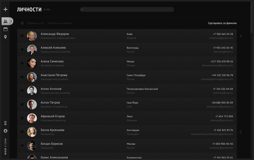Click the search magnifier icon
254x160 pixels.
(82, 10)
